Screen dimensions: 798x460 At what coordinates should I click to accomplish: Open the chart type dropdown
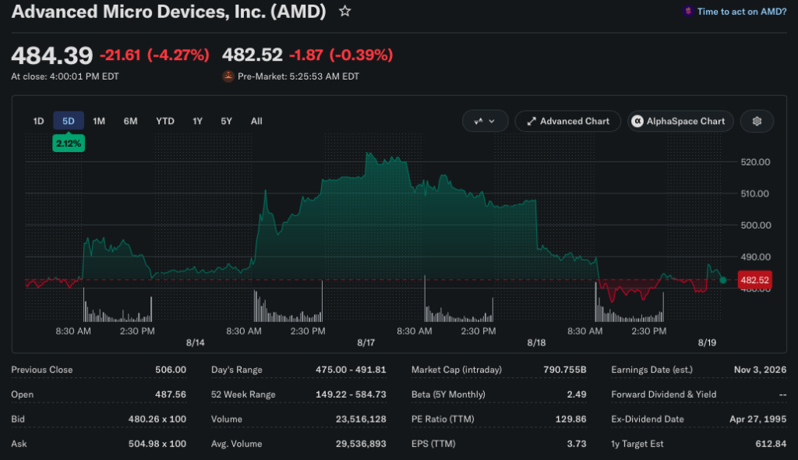click(x=485, y=122)
